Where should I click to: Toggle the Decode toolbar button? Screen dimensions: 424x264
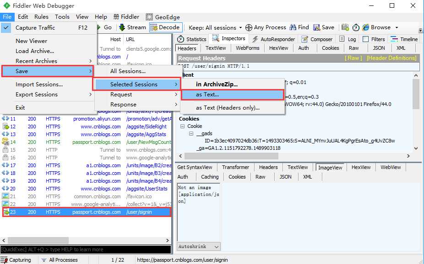point(166,27)
